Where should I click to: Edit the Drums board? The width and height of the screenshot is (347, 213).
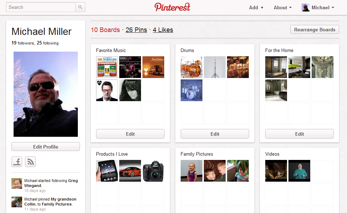[215, 134]
